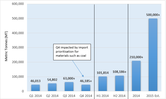Click the Q2 2014 axis label
This screenshot has height=99, width=166.
tap(52, 96)
